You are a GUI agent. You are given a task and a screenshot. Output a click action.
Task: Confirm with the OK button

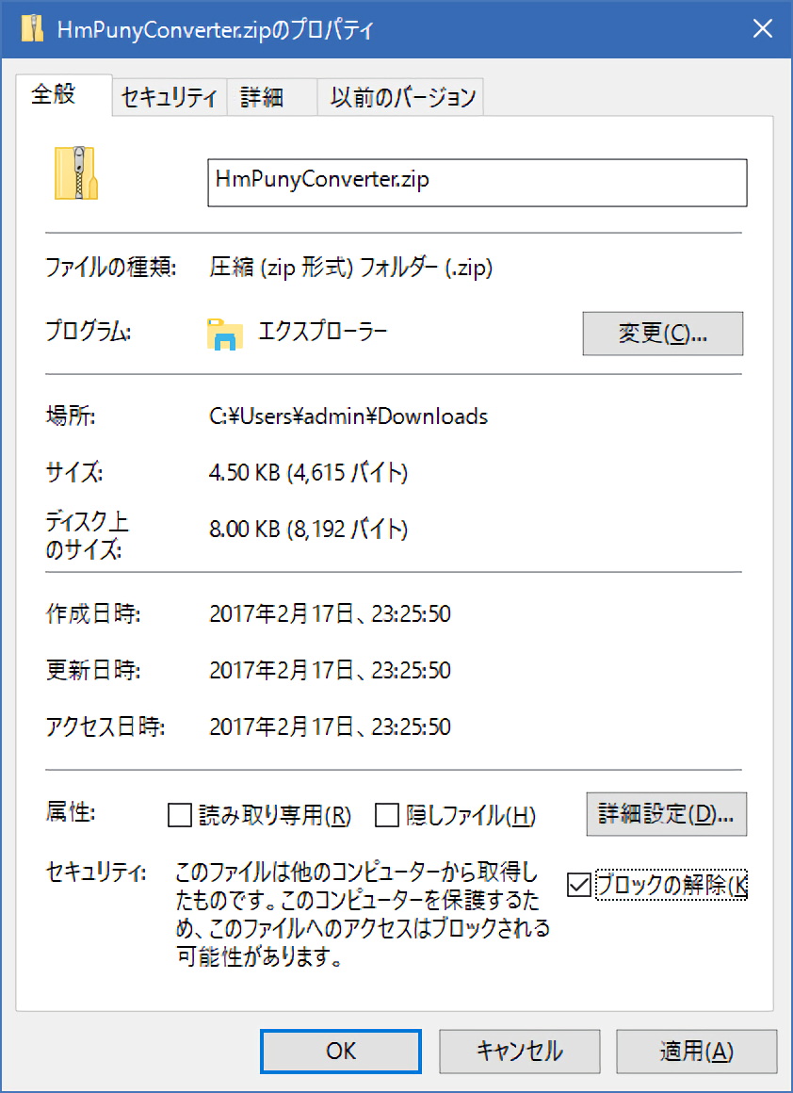[x=340, y=1051]
